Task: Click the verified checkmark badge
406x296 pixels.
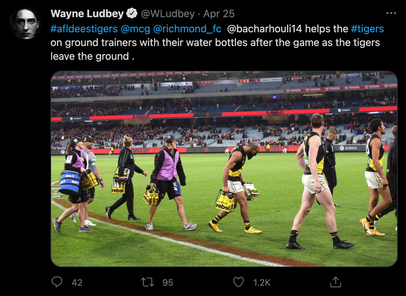Action: click(132, 13)
